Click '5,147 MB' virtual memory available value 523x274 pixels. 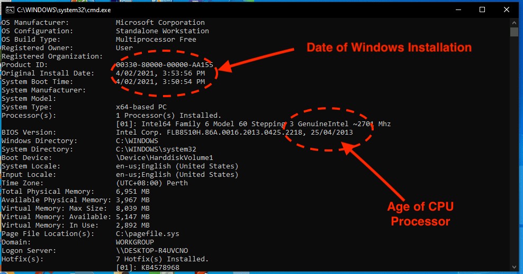point(133,217)
